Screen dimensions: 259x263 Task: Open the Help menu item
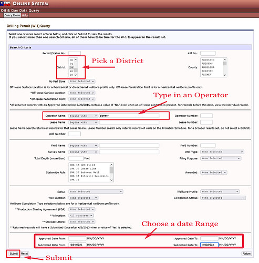click(x=25, y=15)
